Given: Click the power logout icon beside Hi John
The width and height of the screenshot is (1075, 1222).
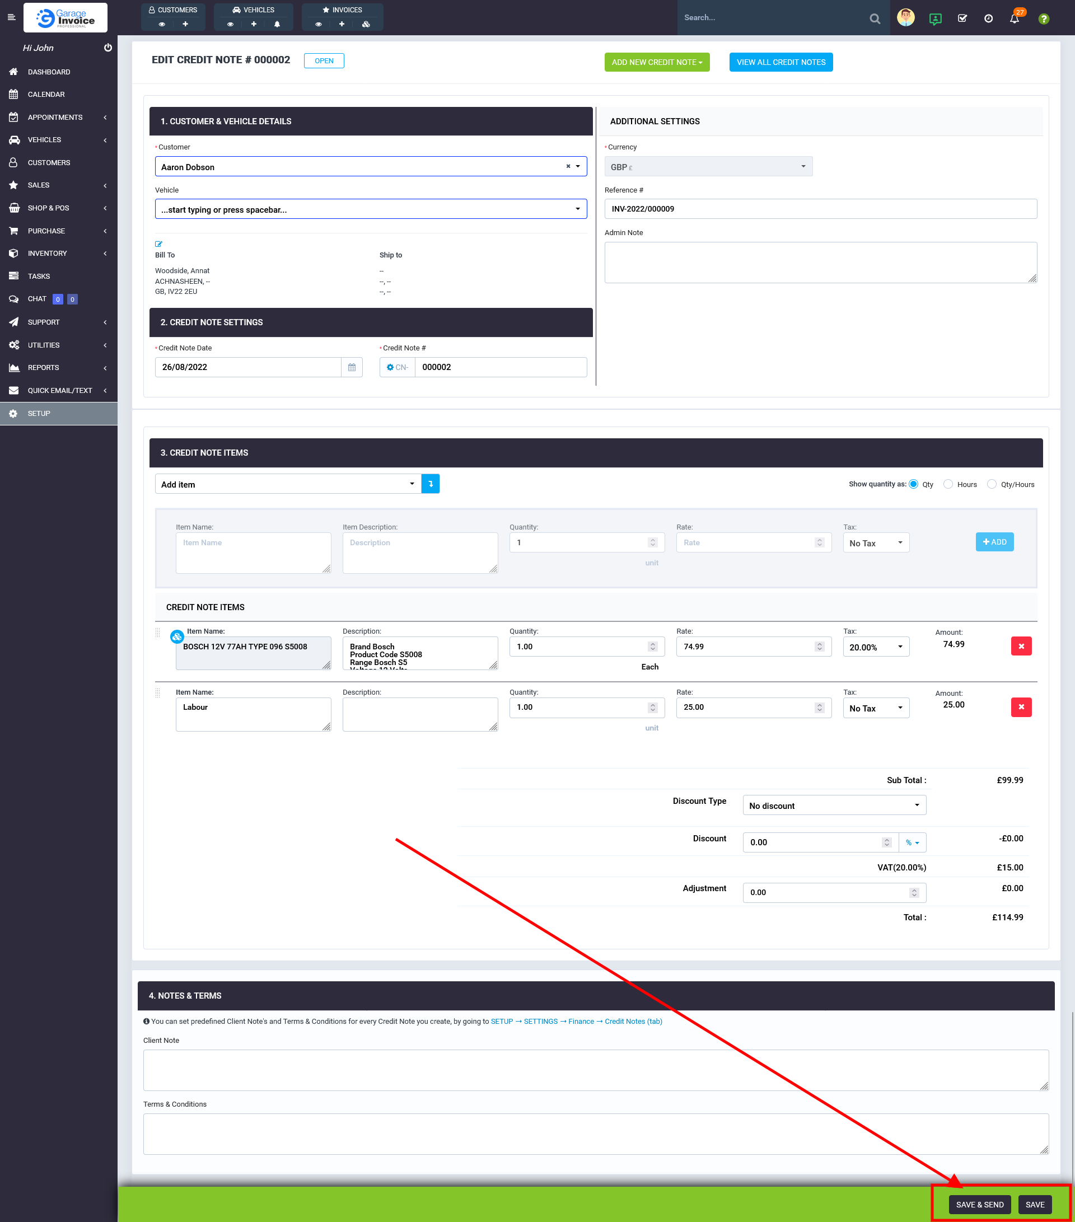Looking at the screenshot, I should tap(107, 48).
